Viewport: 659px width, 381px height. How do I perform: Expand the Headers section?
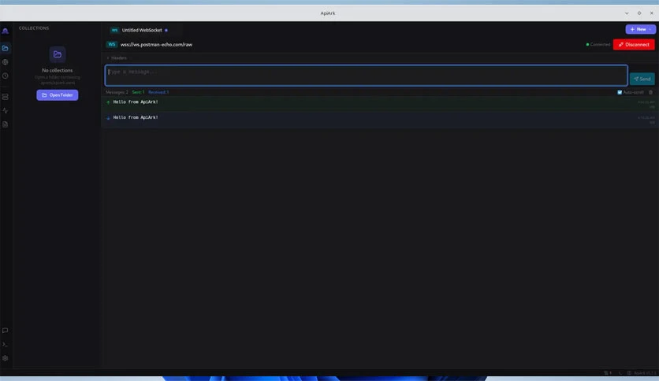(117, 58)
